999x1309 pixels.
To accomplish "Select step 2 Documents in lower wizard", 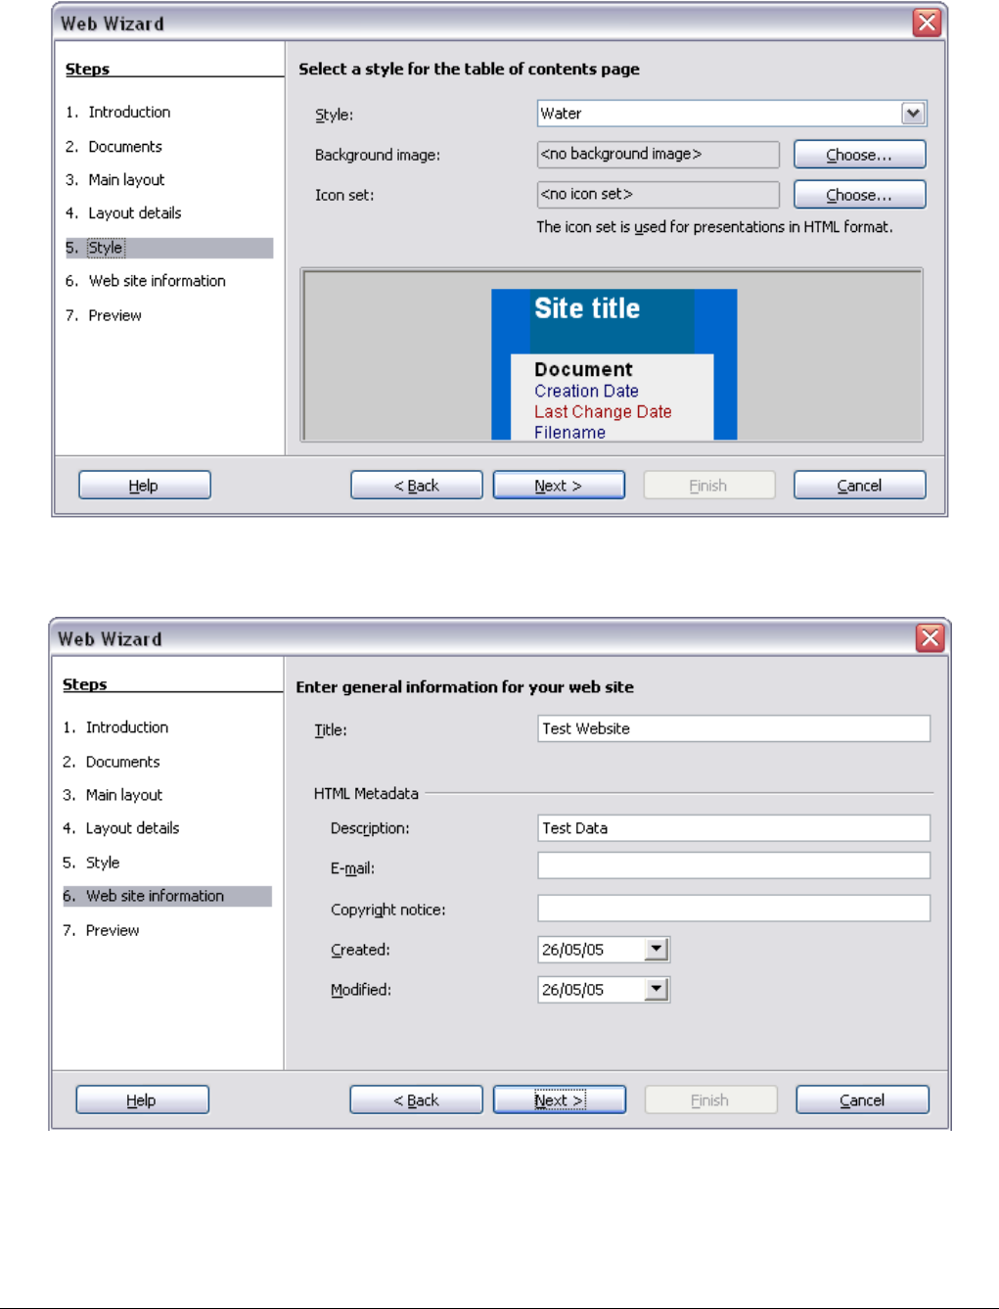I will pos(112,762).
